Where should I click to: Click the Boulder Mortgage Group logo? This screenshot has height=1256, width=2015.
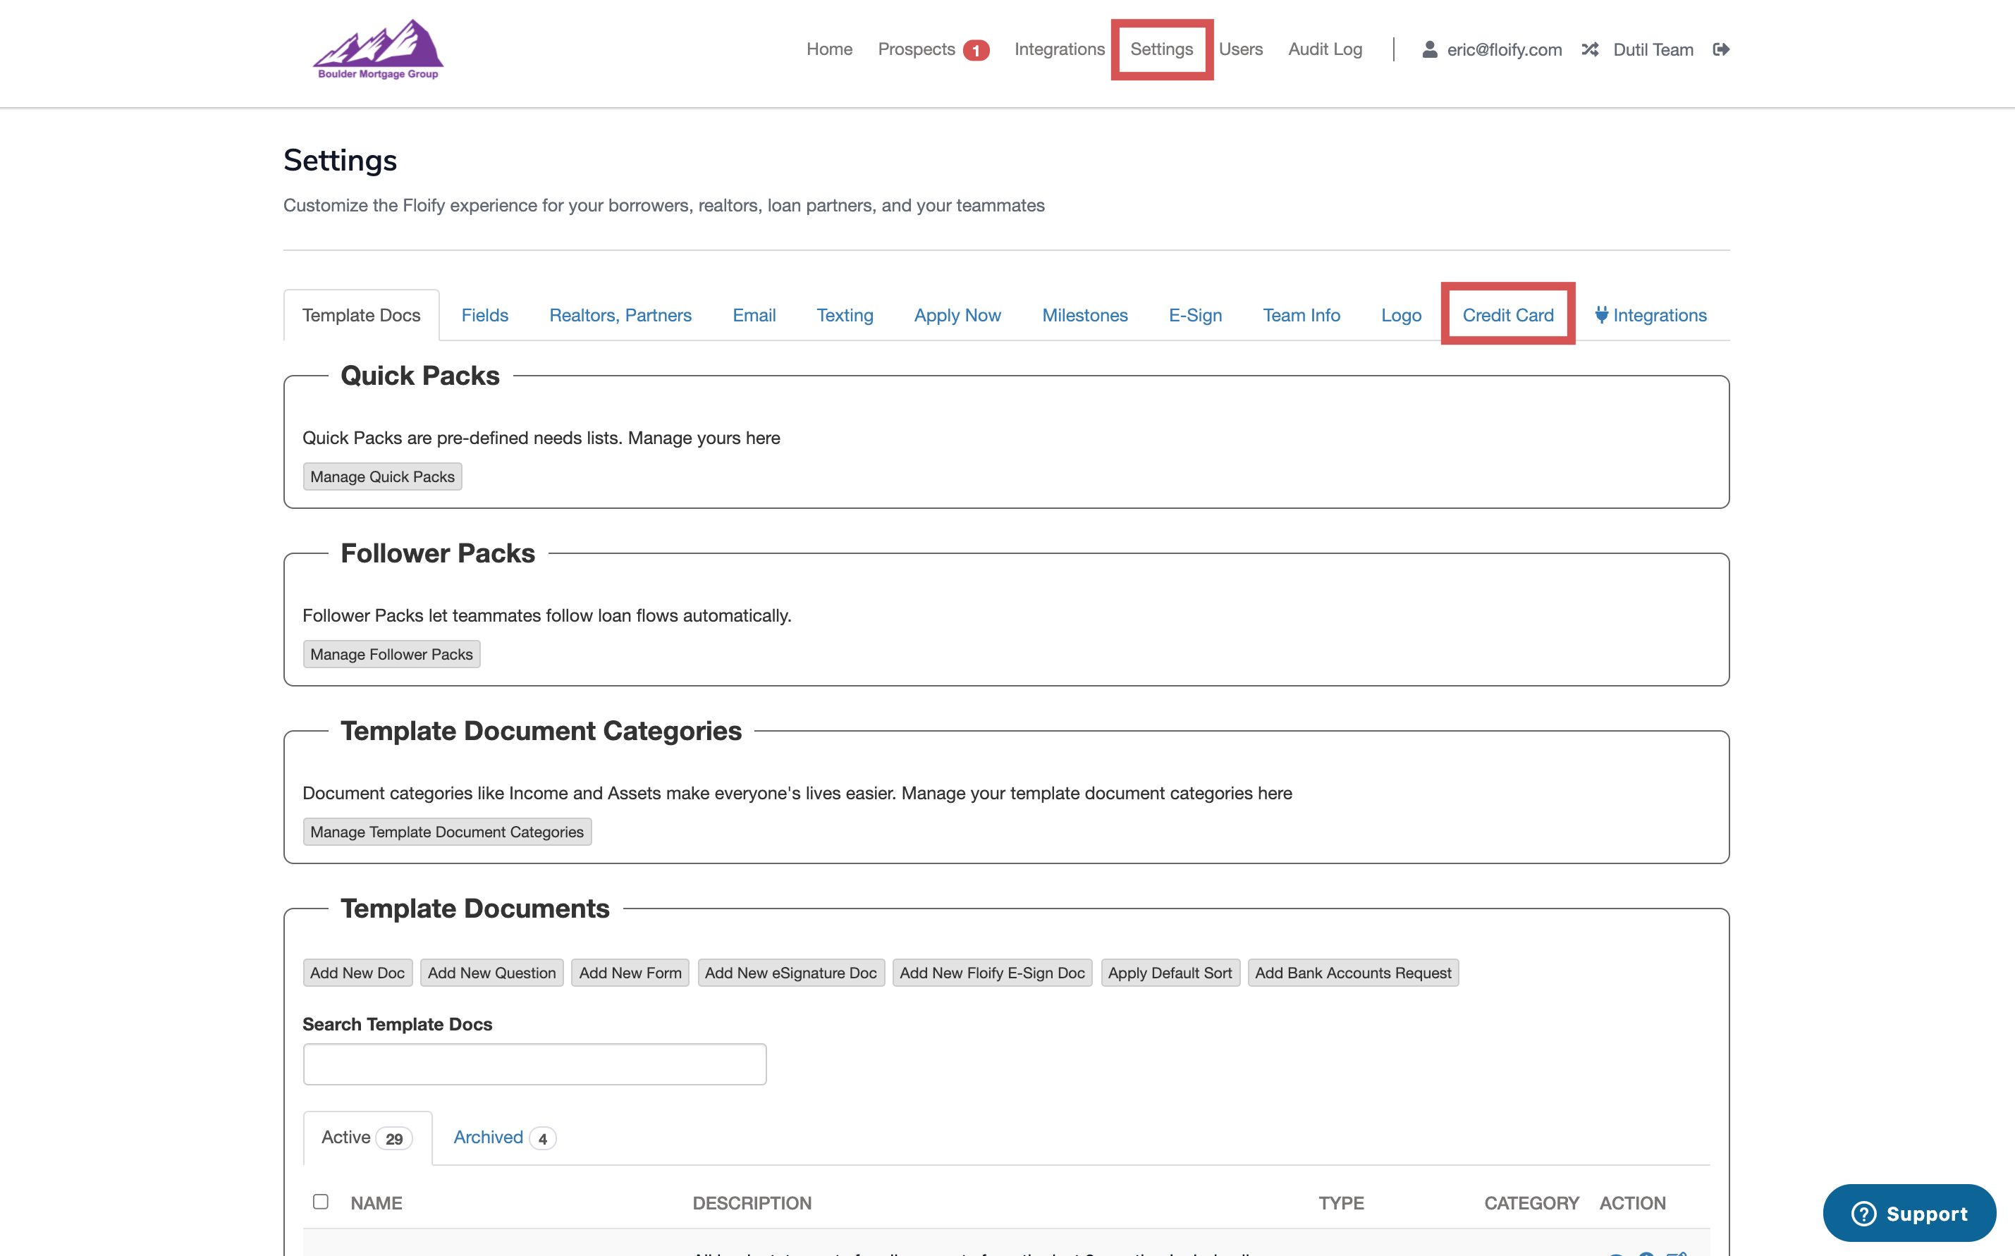(x=378, y=50)
